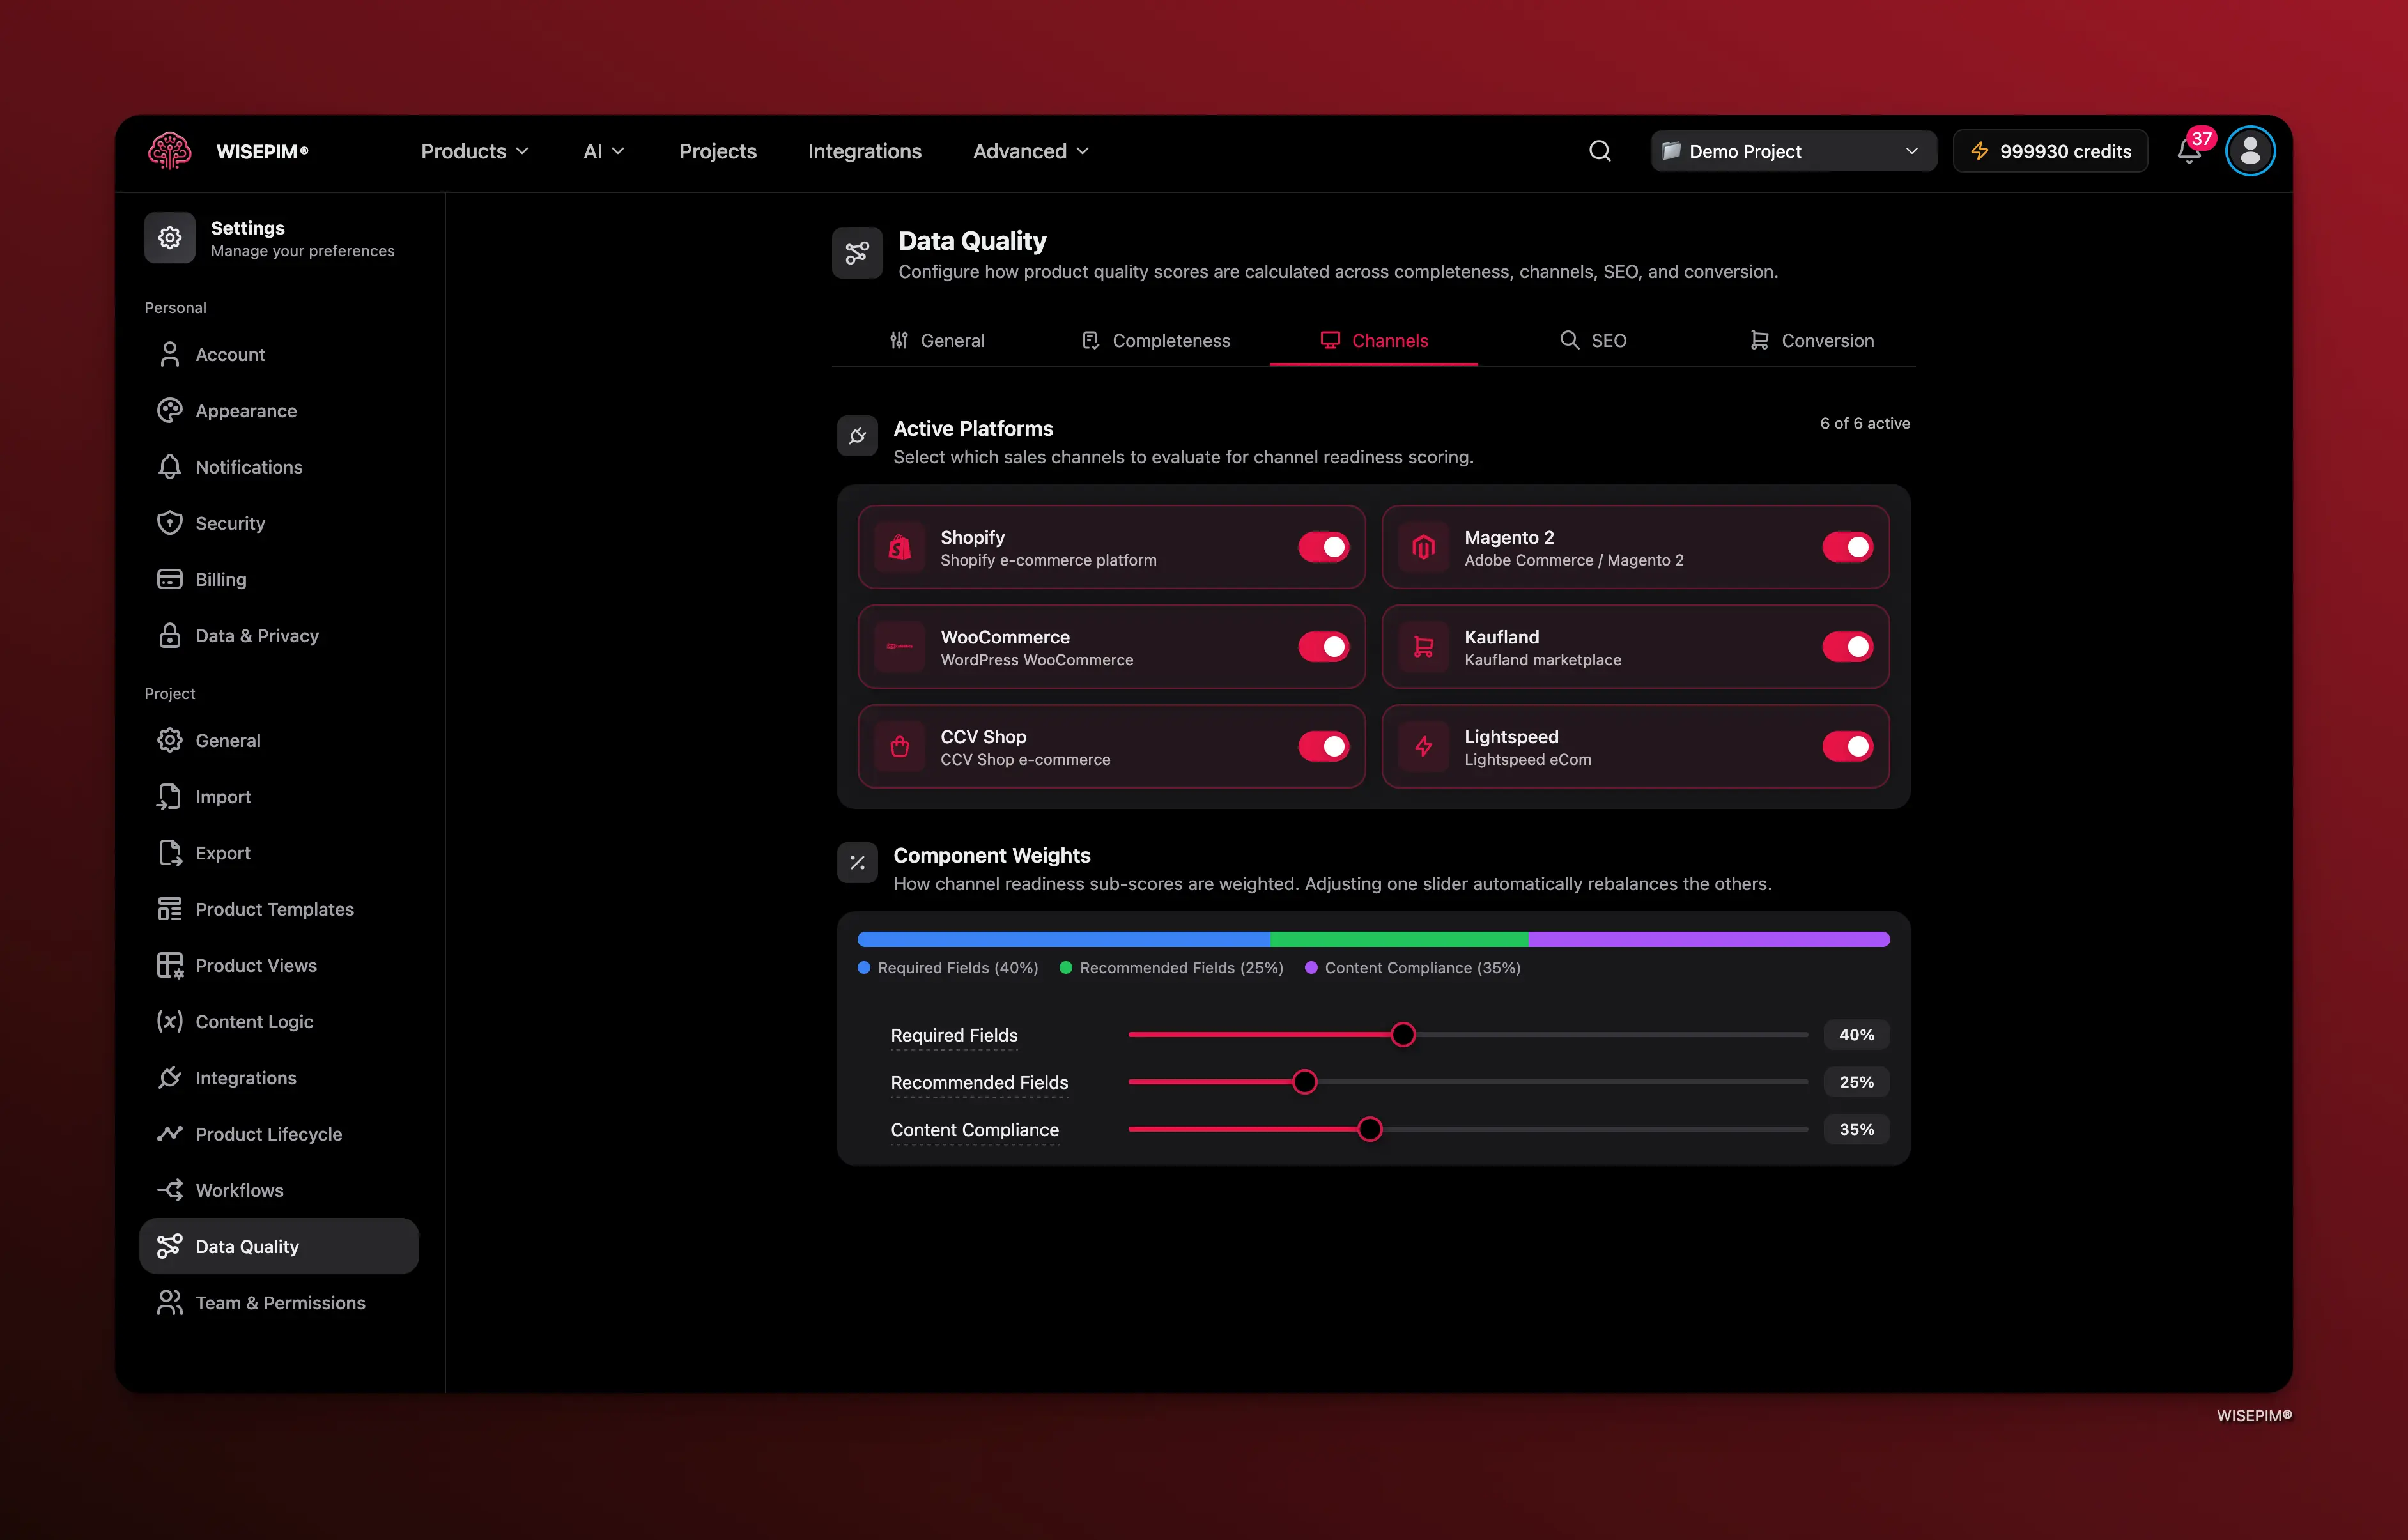Go to Team & Permissions settings
The width and height of the screenshot is (2408, 1540).
(279, 1302)
